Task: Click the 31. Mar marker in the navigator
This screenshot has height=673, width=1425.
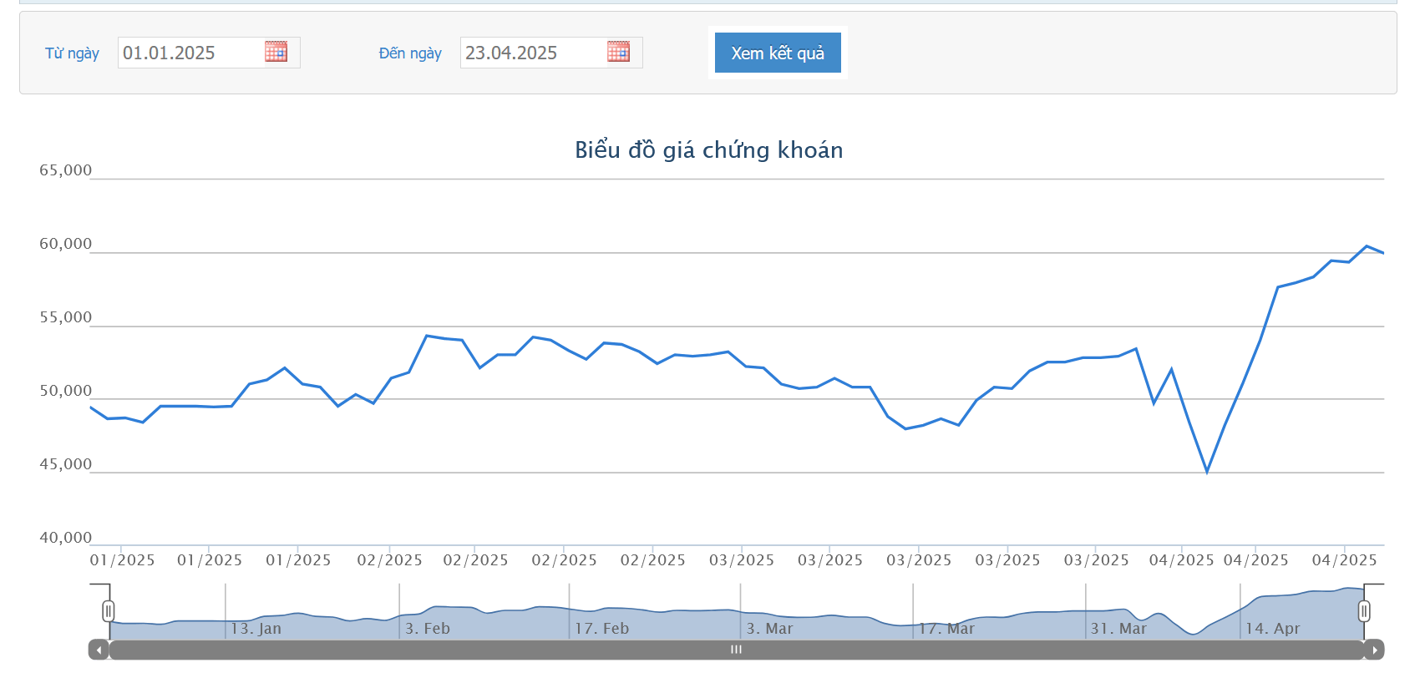Action: 1118,629
